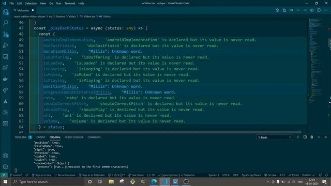Open the Accounts menu icon
Screen dimensions: 331x186
point(6,156)
